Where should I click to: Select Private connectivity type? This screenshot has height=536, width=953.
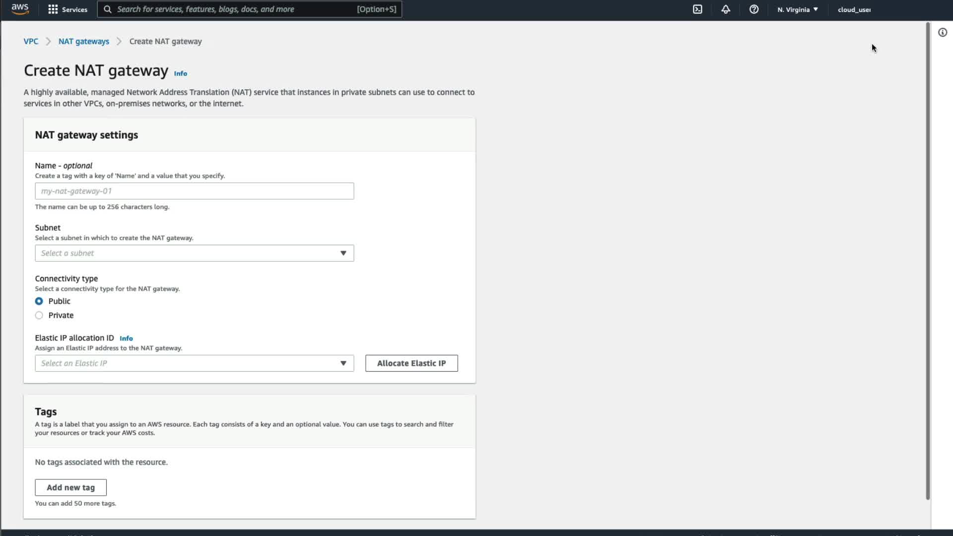39,316
